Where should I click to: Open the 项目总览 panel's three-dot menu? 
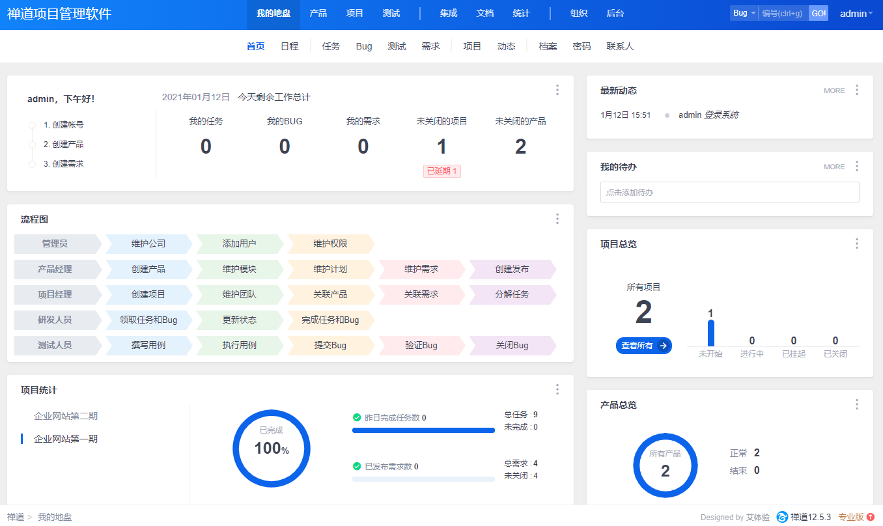(x=856, y=243)
